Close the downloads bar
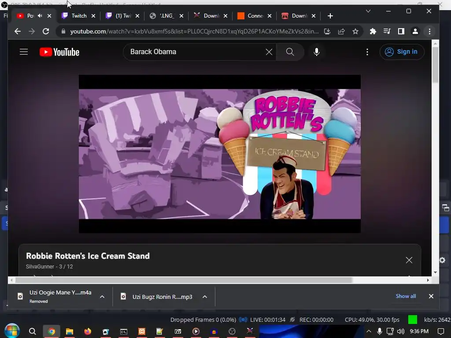The height and width of the screenshot is (338, 451). pos(431,296)
